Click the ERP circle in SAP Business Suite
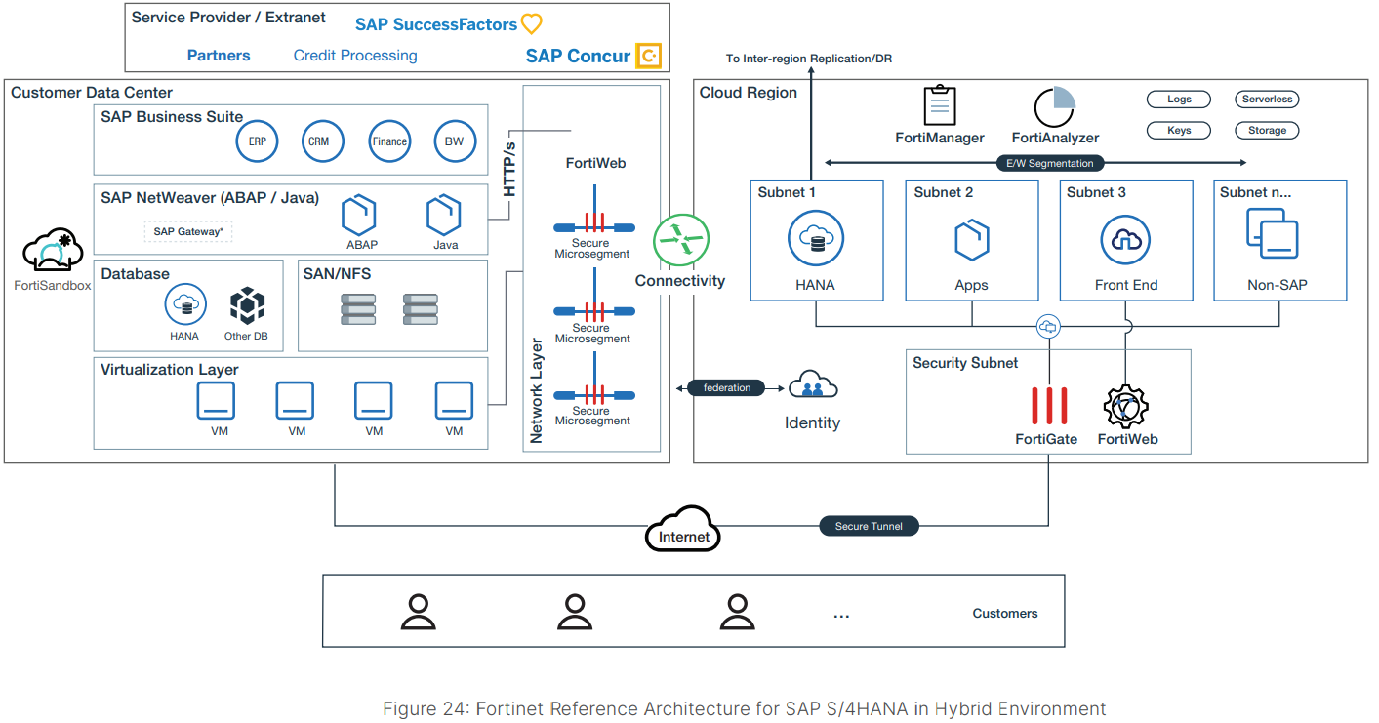1379x723 pixels. (257, 141)
